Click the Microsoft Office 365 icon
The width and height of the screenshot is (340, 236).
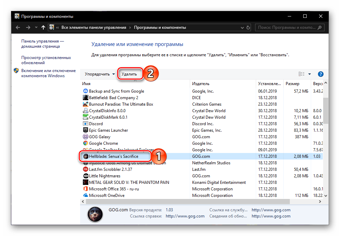click(x=86, y=189)
